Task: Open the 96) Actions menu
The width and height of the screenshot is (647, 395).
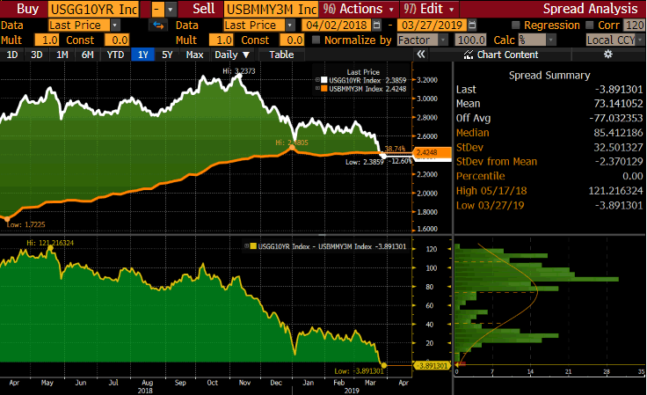Action: (x=359, y=9)
